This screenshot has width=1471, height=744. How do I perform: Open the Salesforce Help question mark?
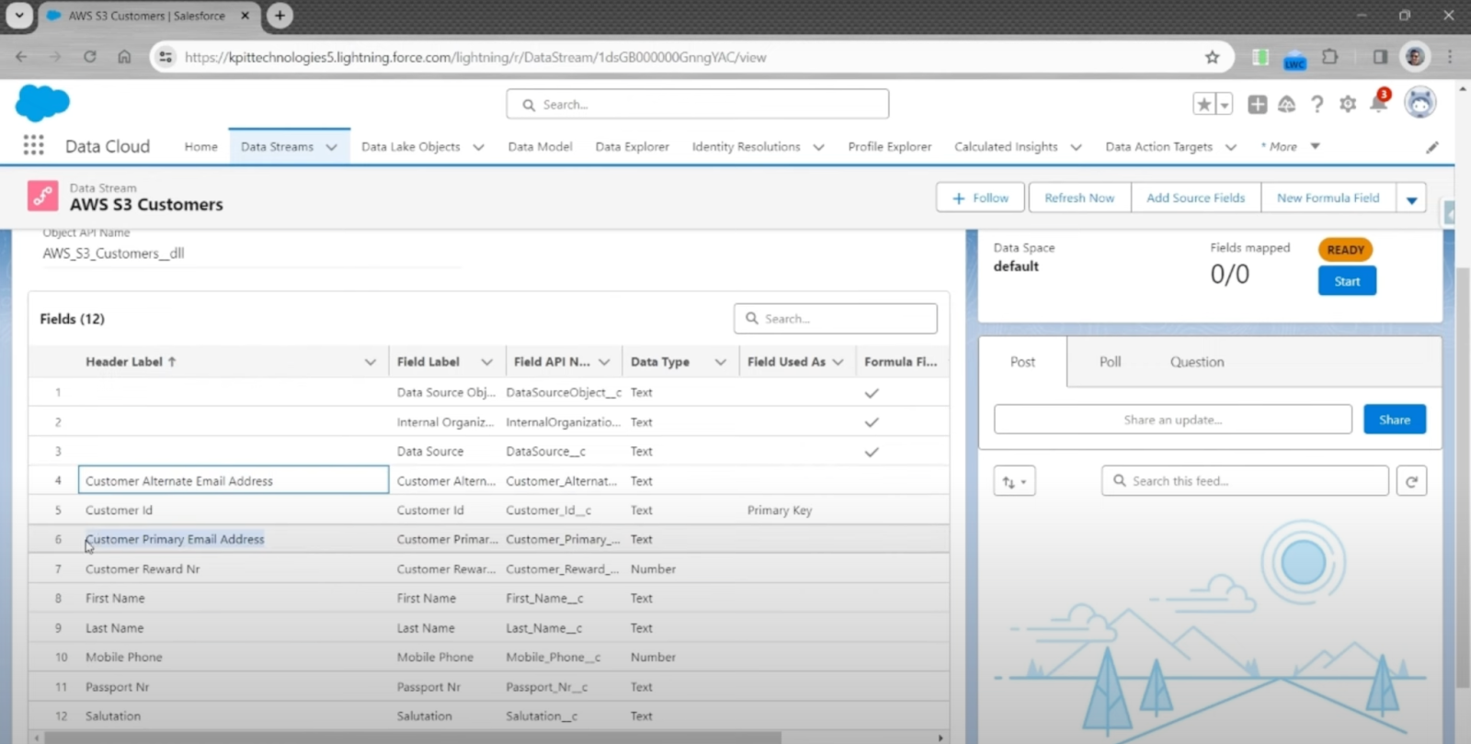tap(1317, 105)
